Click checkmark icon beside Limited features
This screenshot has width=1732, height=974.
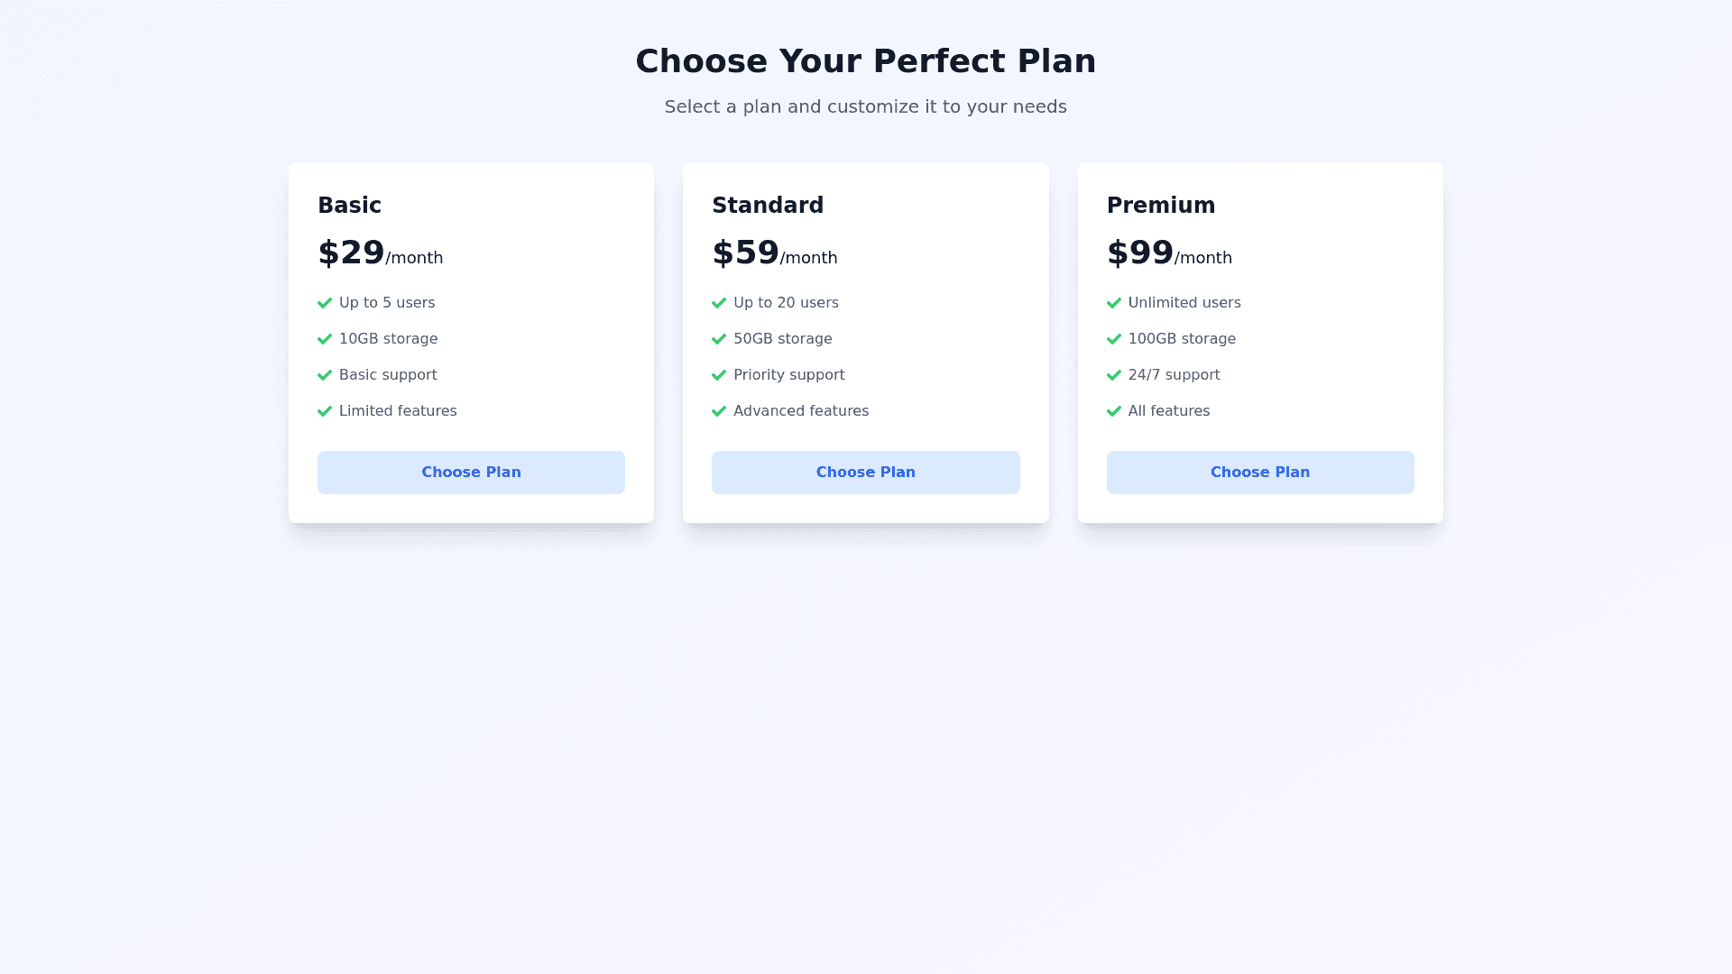coord(325,411)
